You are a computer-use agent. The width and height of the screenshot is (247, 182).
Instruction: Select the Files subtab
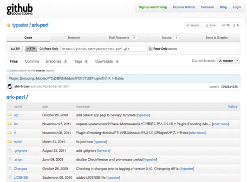pyautogui.click(x=14, y=61)
